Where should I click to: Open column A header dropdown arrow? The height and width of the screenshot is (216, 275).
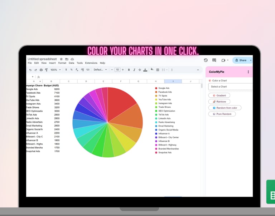(40, 81)
